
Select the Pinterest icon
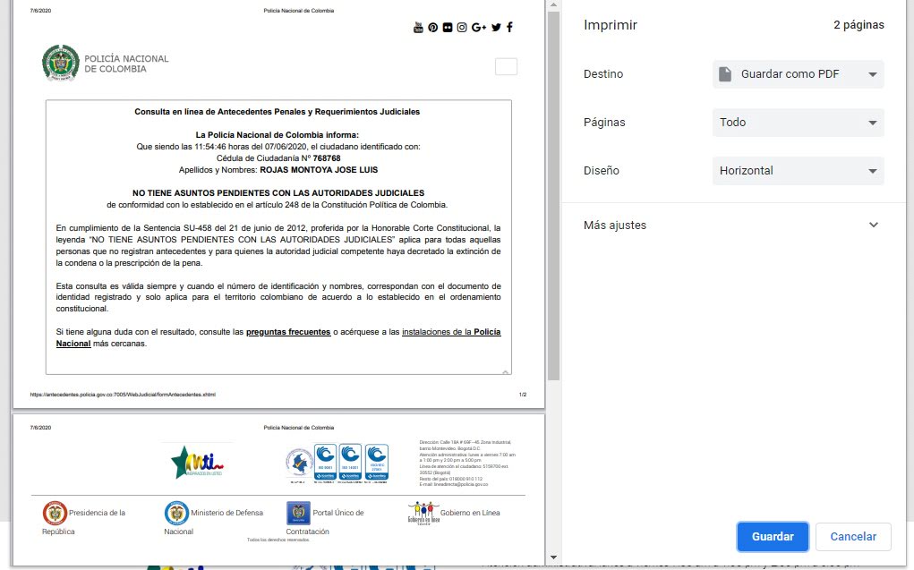click(432, 28)
